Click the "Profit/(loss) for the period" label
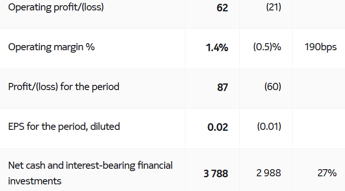 click(x=64, y=87)
